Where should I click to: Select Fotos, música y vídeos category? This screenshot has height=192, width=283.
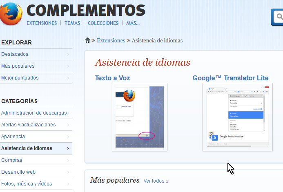point(36,184)
